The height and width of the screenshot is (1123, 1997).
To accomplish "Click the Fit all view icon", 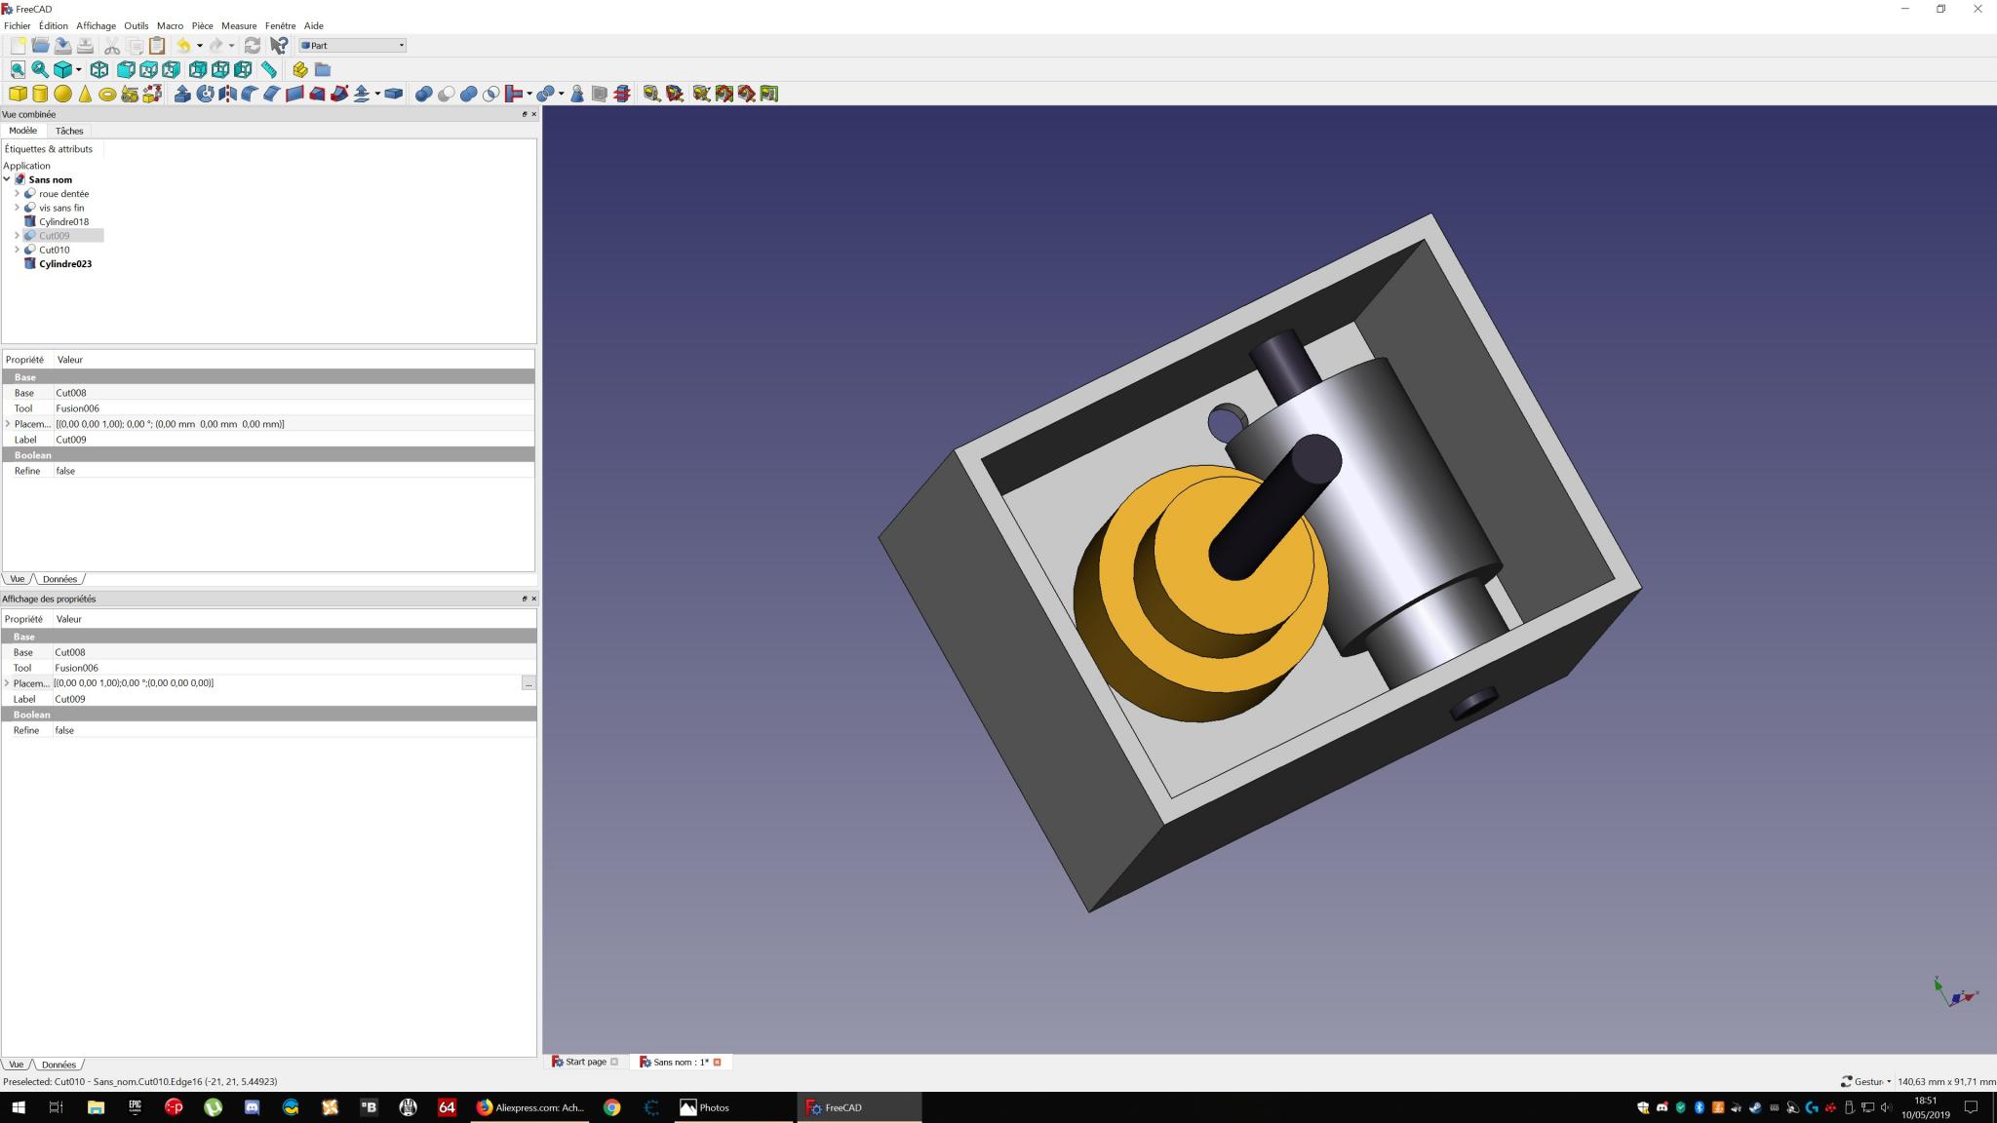I will click(x=18, y=69).
